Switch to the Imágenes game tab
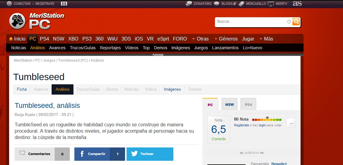The image size is (343, 165). [172, 89]
